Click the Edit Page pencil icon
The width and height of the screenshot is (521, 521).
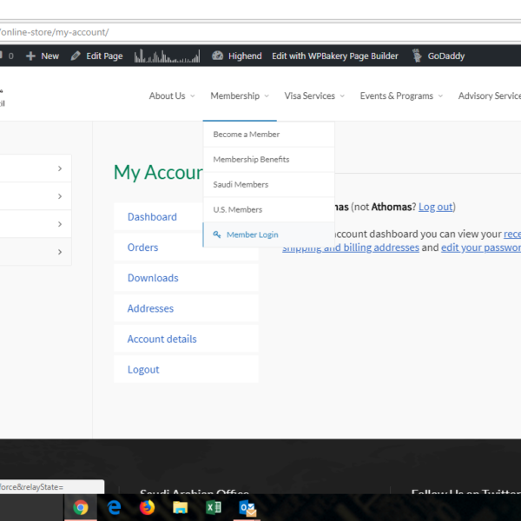pyautogui.click(x=76, y=56)
